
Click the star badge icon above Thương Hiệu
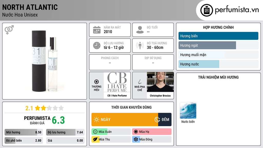(97, 82)
